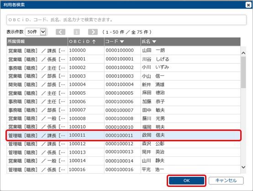Click the scrollbar up arrow

click(x=243, y=53)
